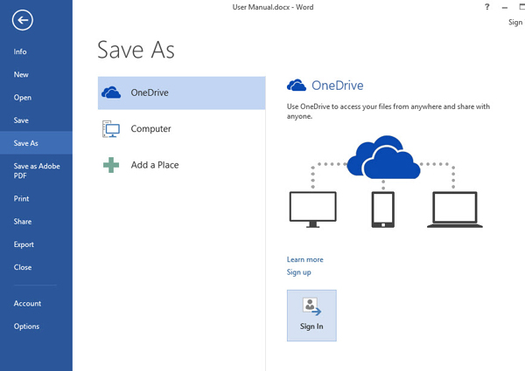Image resolution: width=525 pixels, height=371 pixels.
Task: Click the person arrow Sign In icon
Action: 311,306
